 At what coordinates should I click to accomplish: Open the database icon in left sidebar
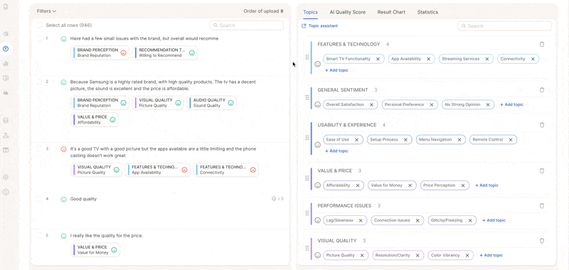click(x=6, y=121)
